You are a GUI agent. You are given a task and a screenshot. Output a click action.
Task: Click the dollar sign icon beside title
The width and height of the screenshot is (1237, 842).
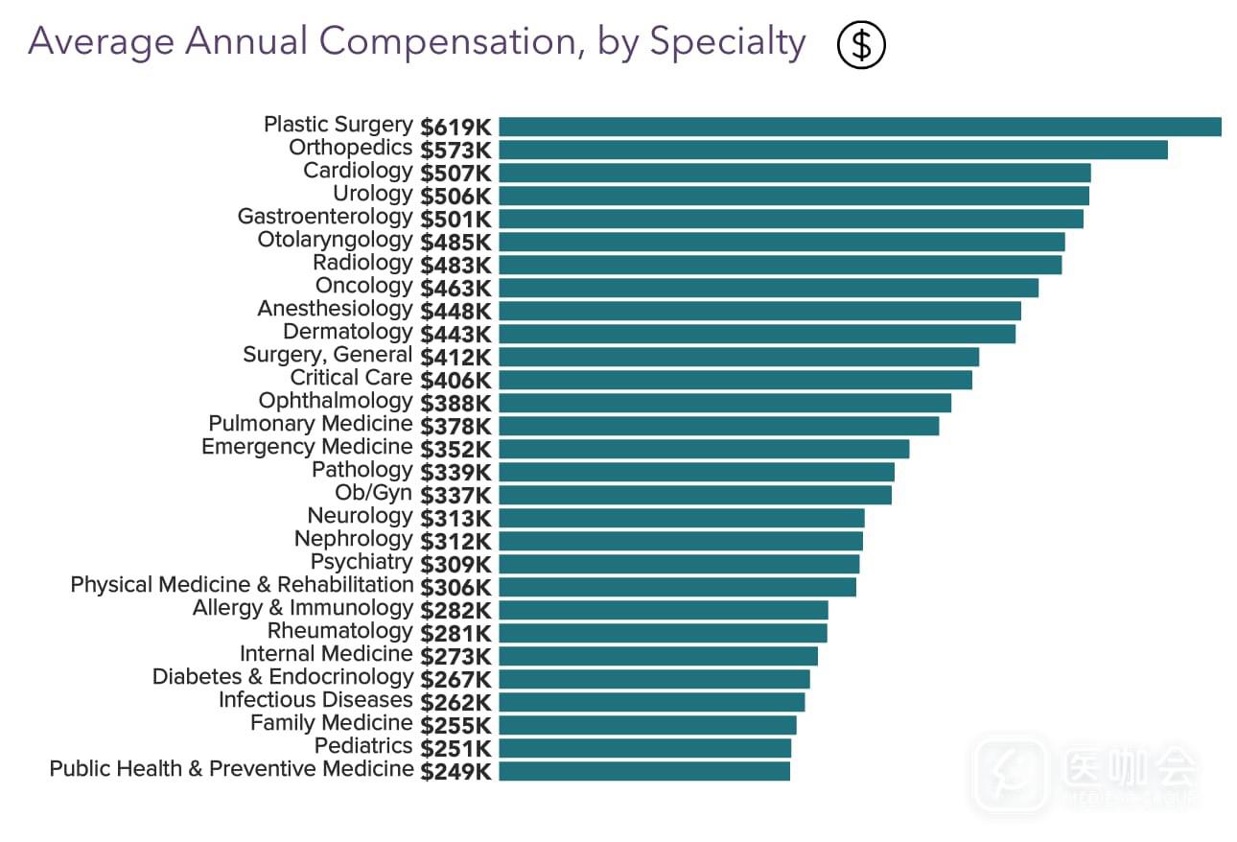point(861,44)
